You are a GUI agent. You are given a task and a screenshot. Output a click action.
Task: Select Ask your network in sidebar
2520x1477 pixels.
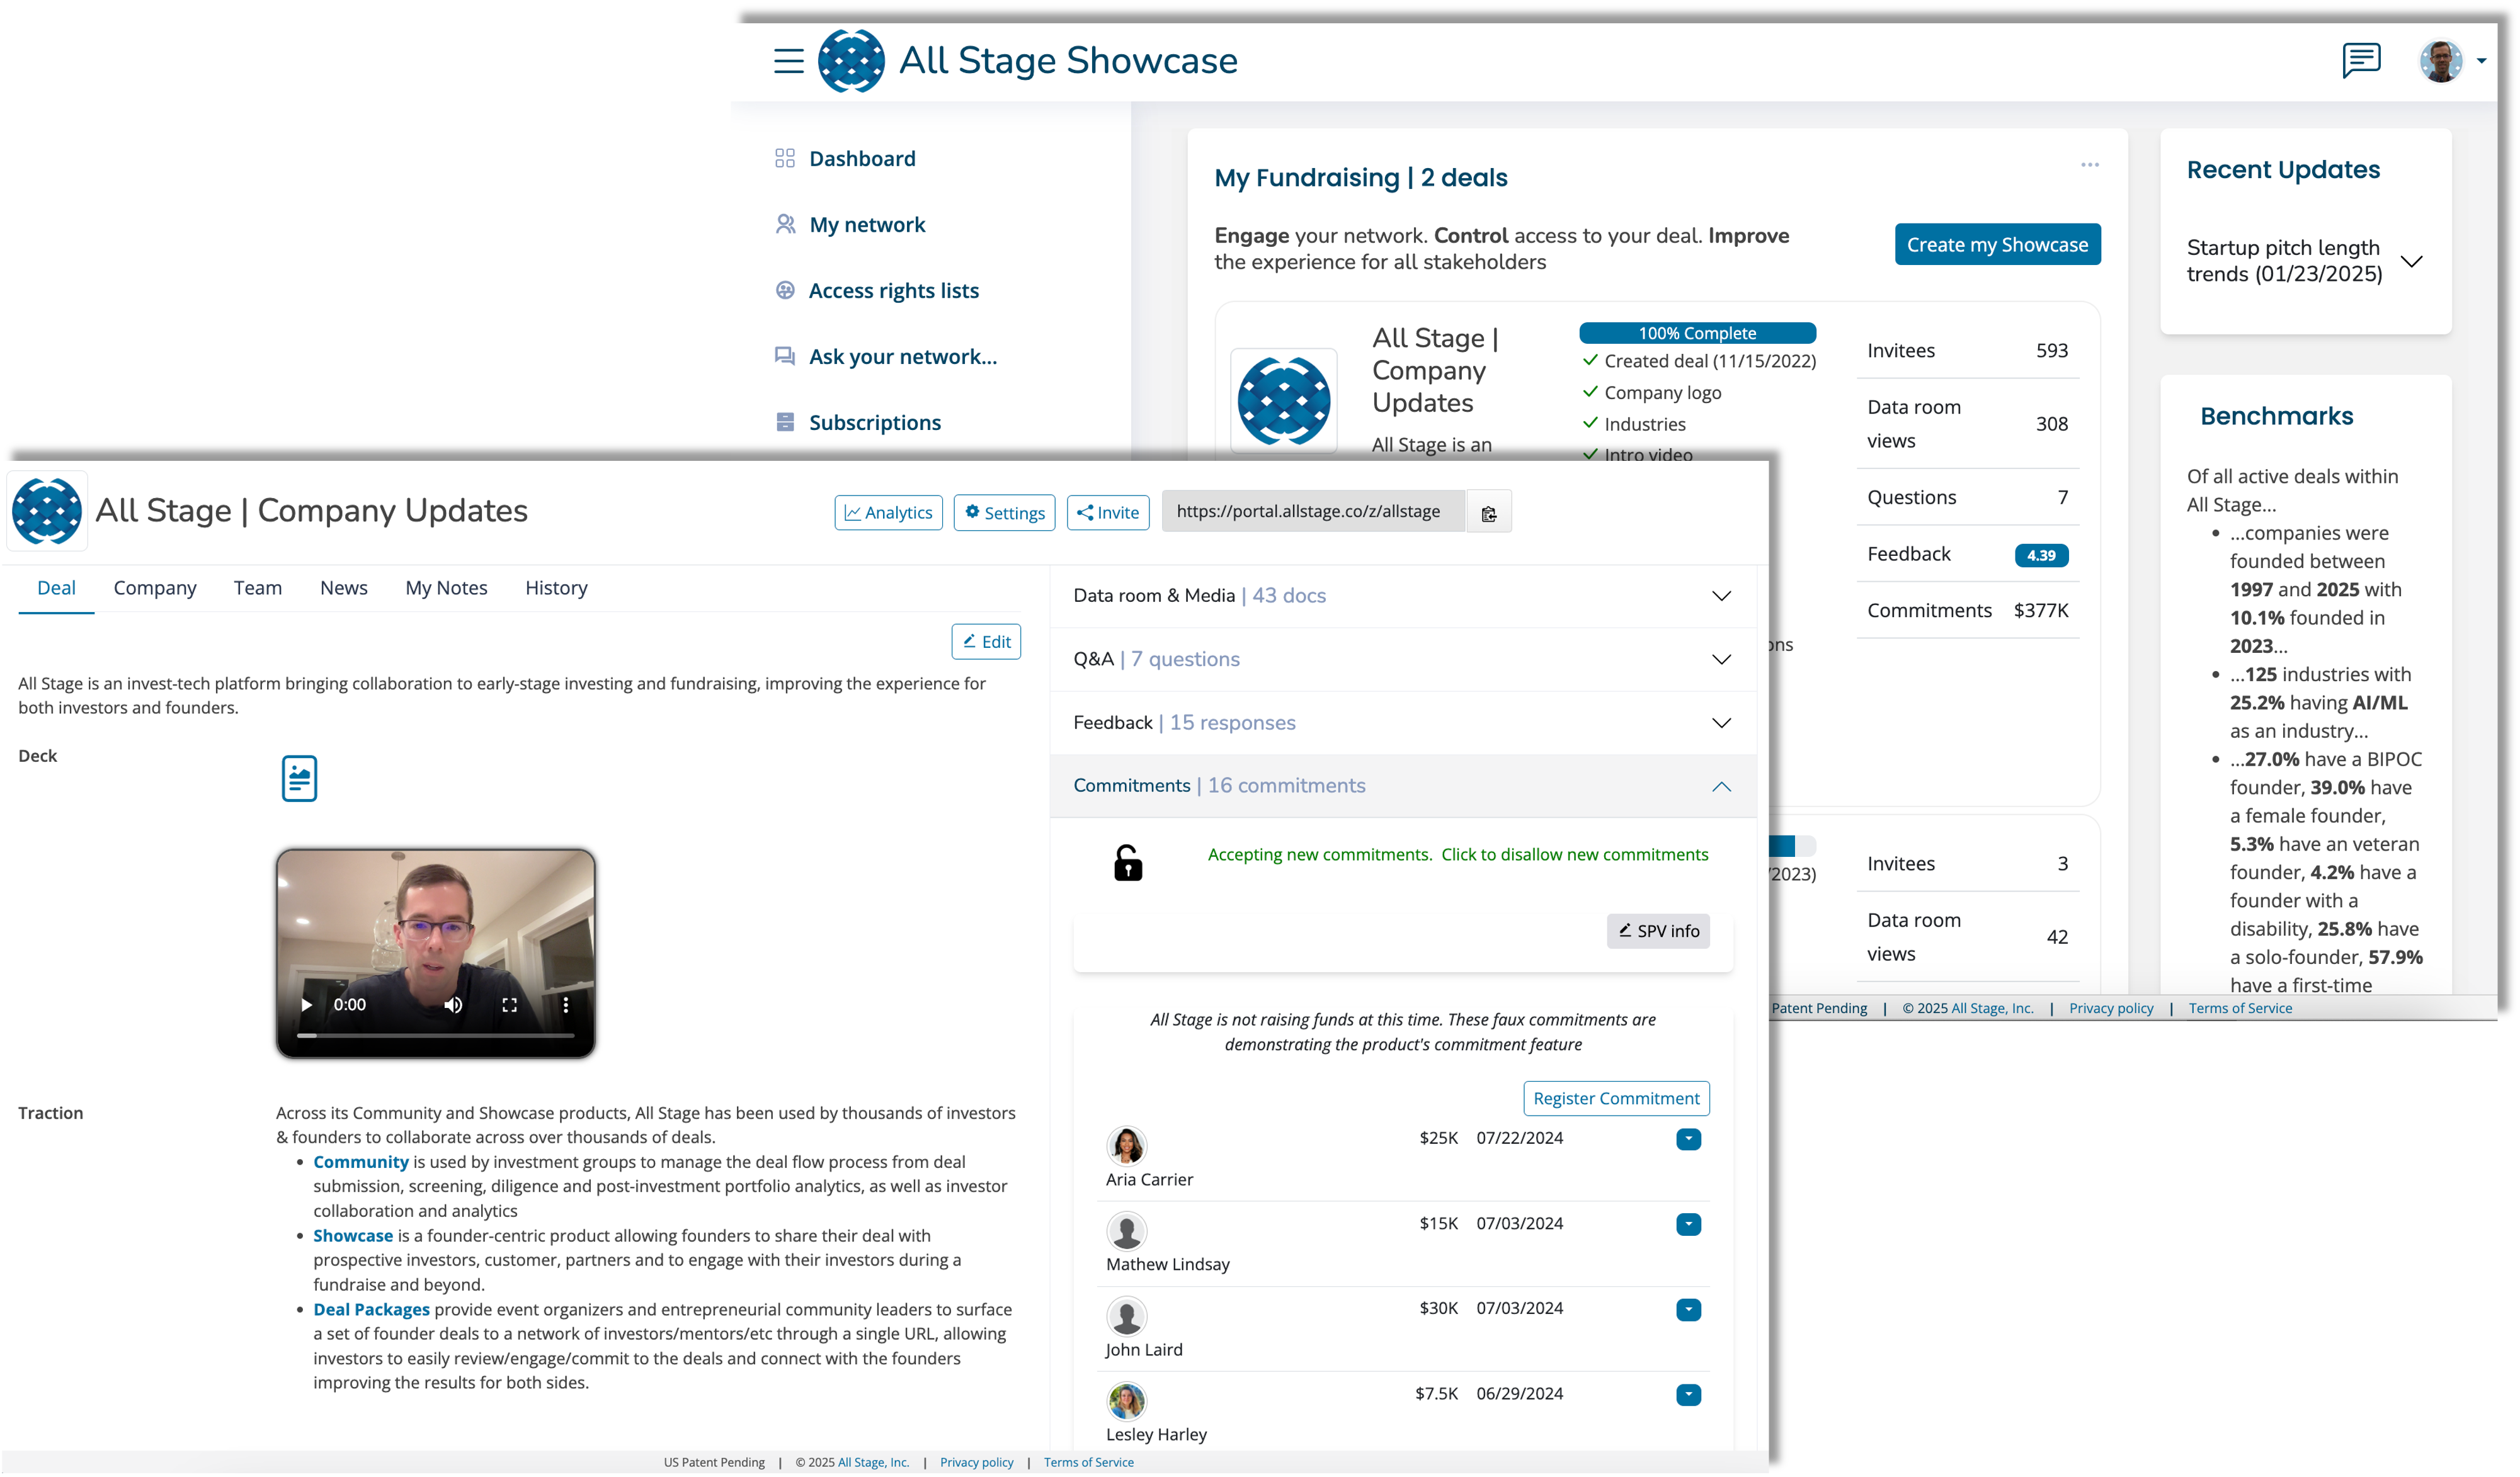point(903,356)
